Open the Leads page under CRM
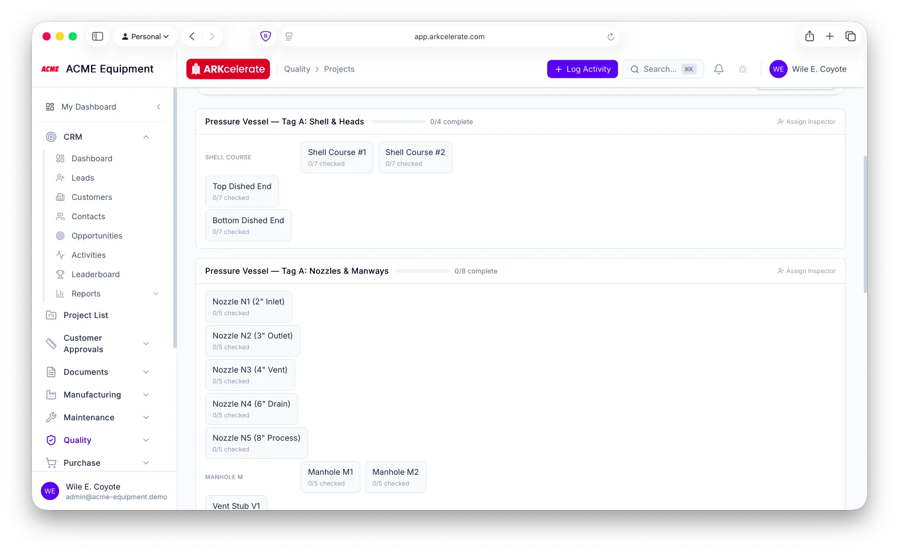 click(82, 178)
